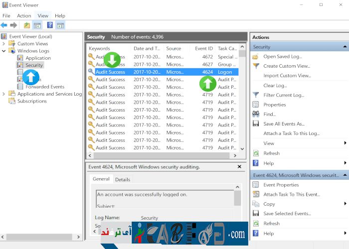Select the Application log in tree
This screenshot has width=349, height=249.
(x=38, y=58)
